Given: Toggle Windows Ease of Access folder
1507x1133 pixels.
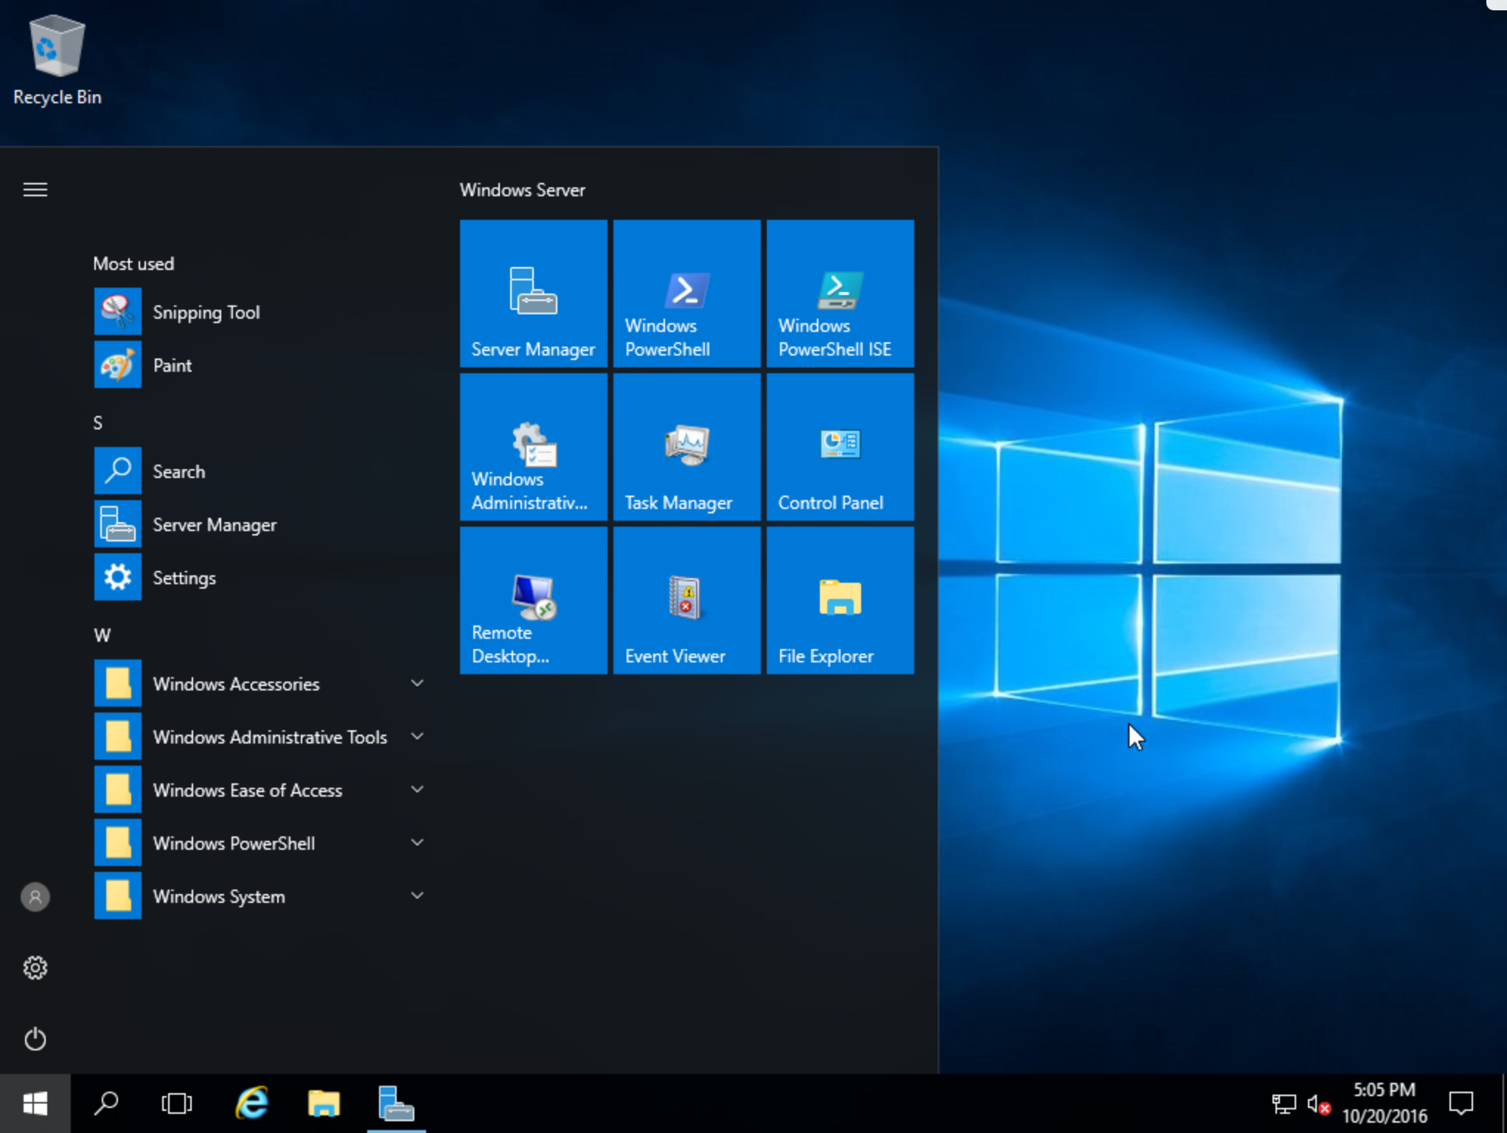Looking at the screenshot, I should click(x=417, y=790).
